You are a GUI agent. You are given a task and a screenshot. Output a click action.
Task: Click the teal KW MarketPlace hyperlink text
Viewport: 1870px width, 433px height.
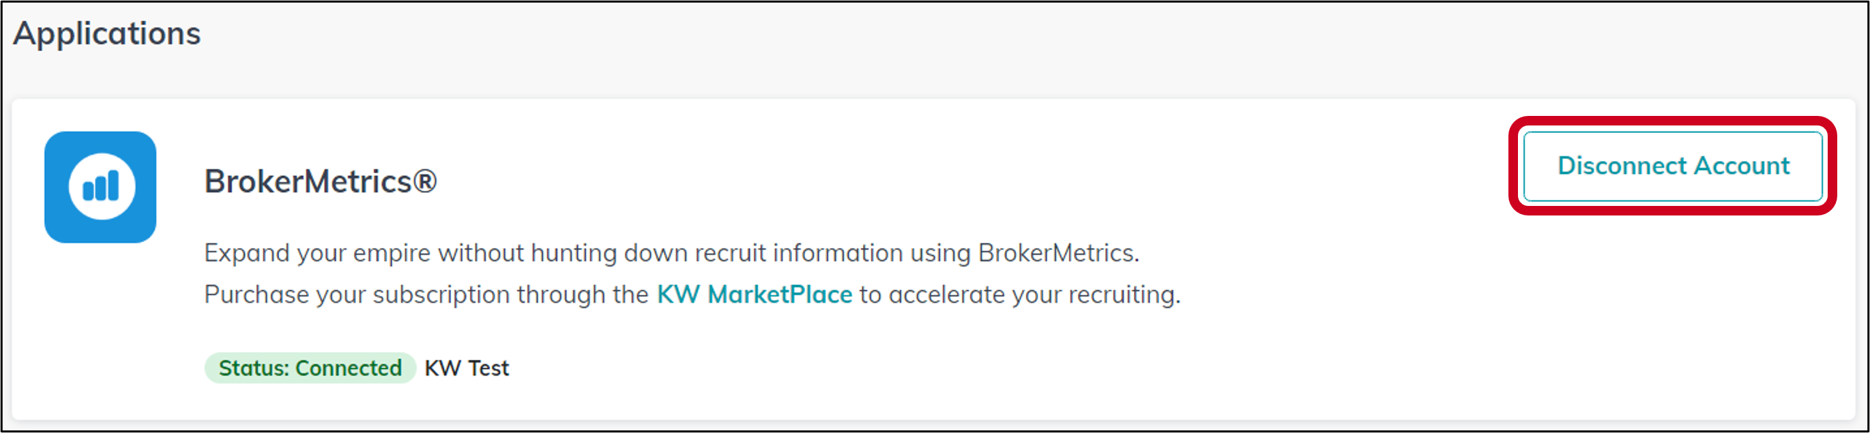pyautogui.click(x=755, y=295)
